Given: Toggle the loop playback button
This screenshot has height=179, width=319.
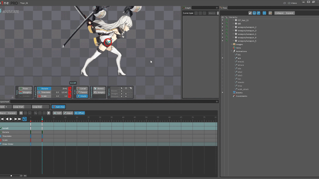Looking at the screenshot, I should pyautogui.click(x=25, y=119).
